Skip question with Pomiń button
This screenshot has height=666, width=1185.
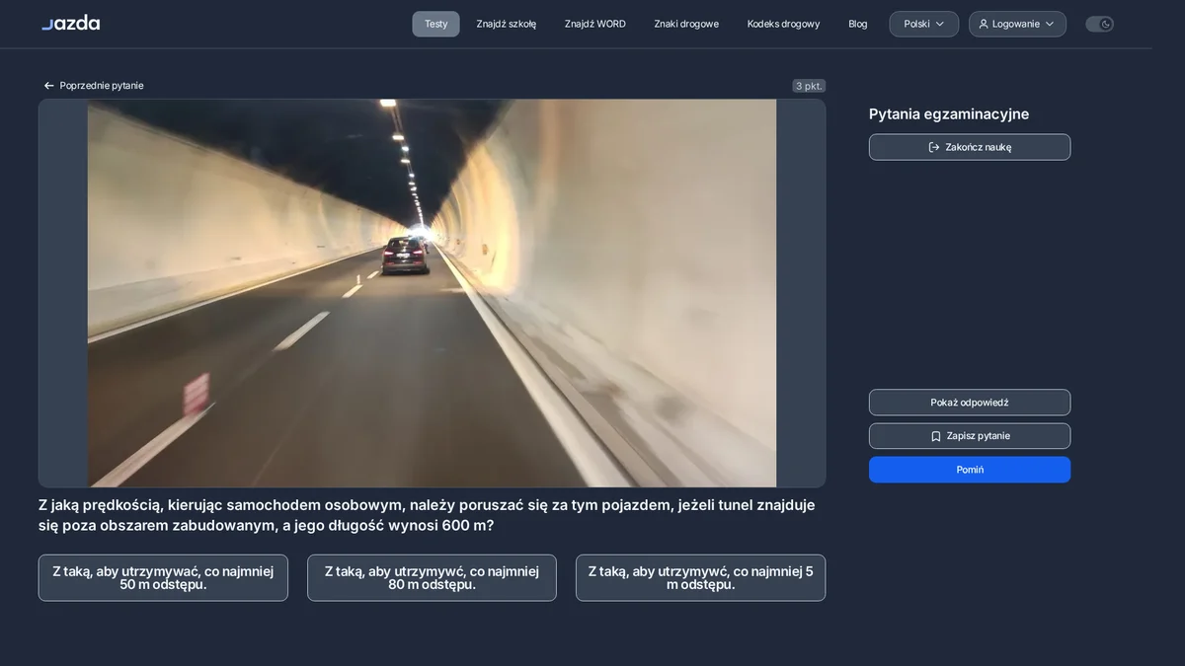970,470
